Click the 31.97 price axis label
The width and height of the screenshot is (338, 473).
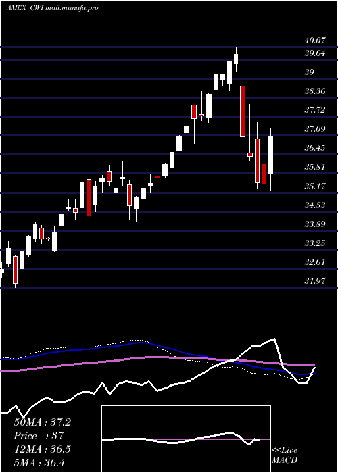coord(314,281)
